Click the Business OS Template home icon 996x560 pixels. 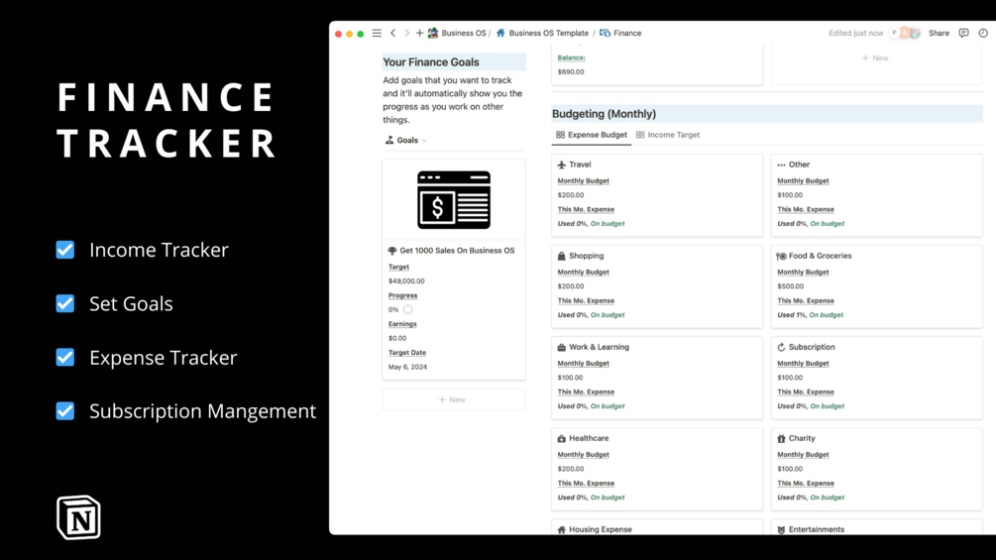coord(500,33)
